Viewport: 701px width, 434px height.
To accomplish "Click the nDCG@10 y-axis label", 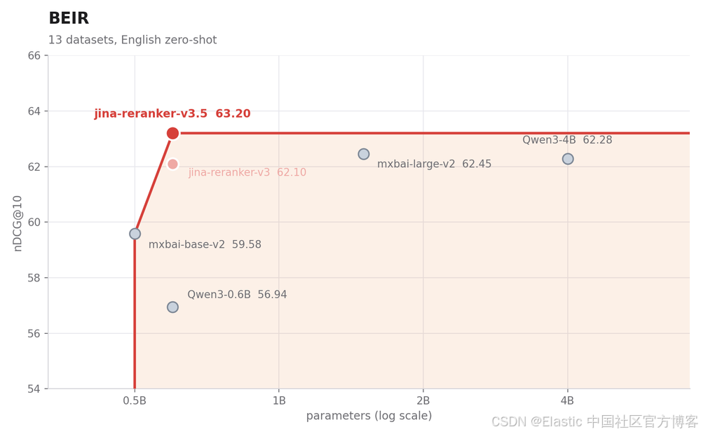I will [x=18, y=223].
